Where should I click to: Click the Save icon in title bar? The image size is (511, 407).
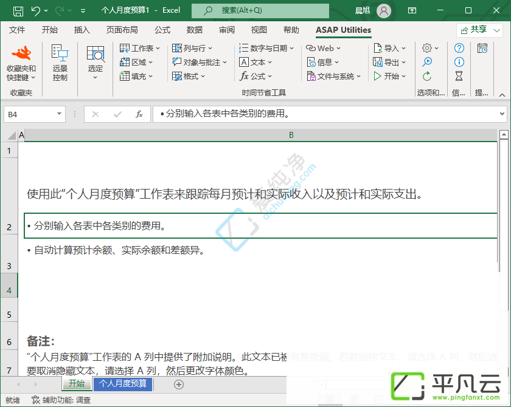[18, 11]
